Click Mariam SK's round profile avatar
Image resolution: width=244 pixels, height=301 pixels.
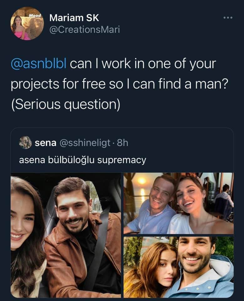[x=27, y=24]
